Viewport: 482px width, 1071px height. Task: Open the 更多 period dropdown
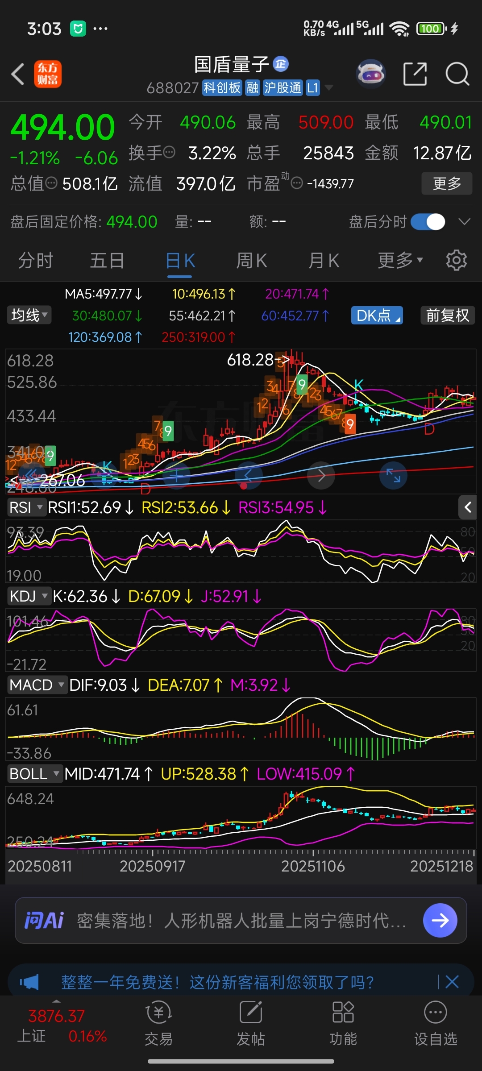(400, 260)
